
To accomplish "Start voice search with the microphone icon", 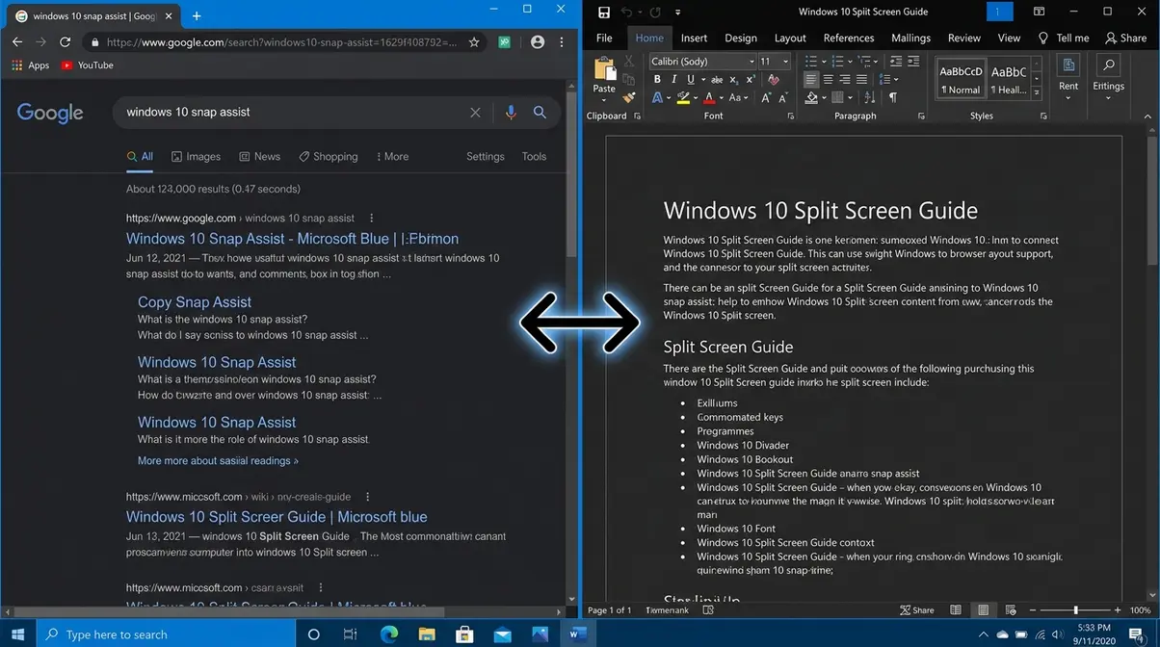I will click(511, 112).
